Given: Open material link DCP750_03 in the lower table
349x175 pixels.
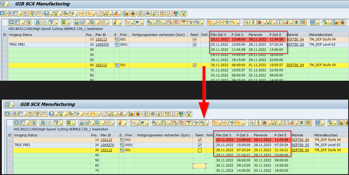Looking at the screenshot, I should [300, 145].
